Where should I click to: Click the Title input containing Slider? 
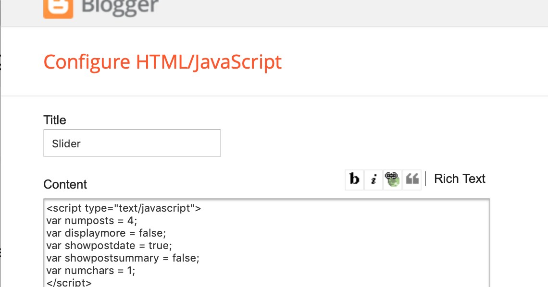point(132,143)
